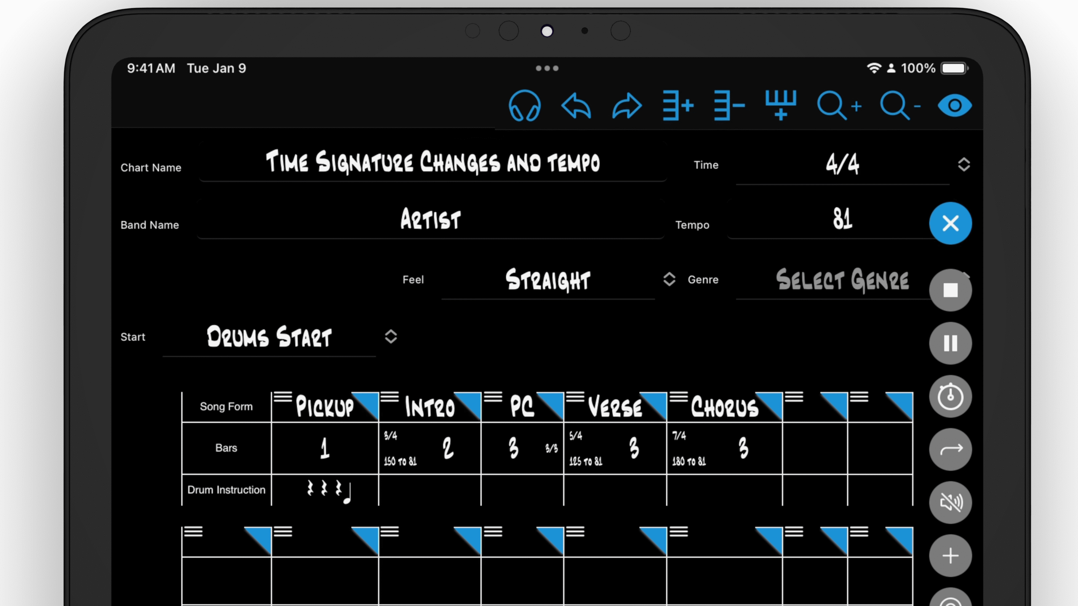Image resolution: width=1078 pixels, height=606 pixels.
Task: Undo the last chart edit
Action: point(576,106)
